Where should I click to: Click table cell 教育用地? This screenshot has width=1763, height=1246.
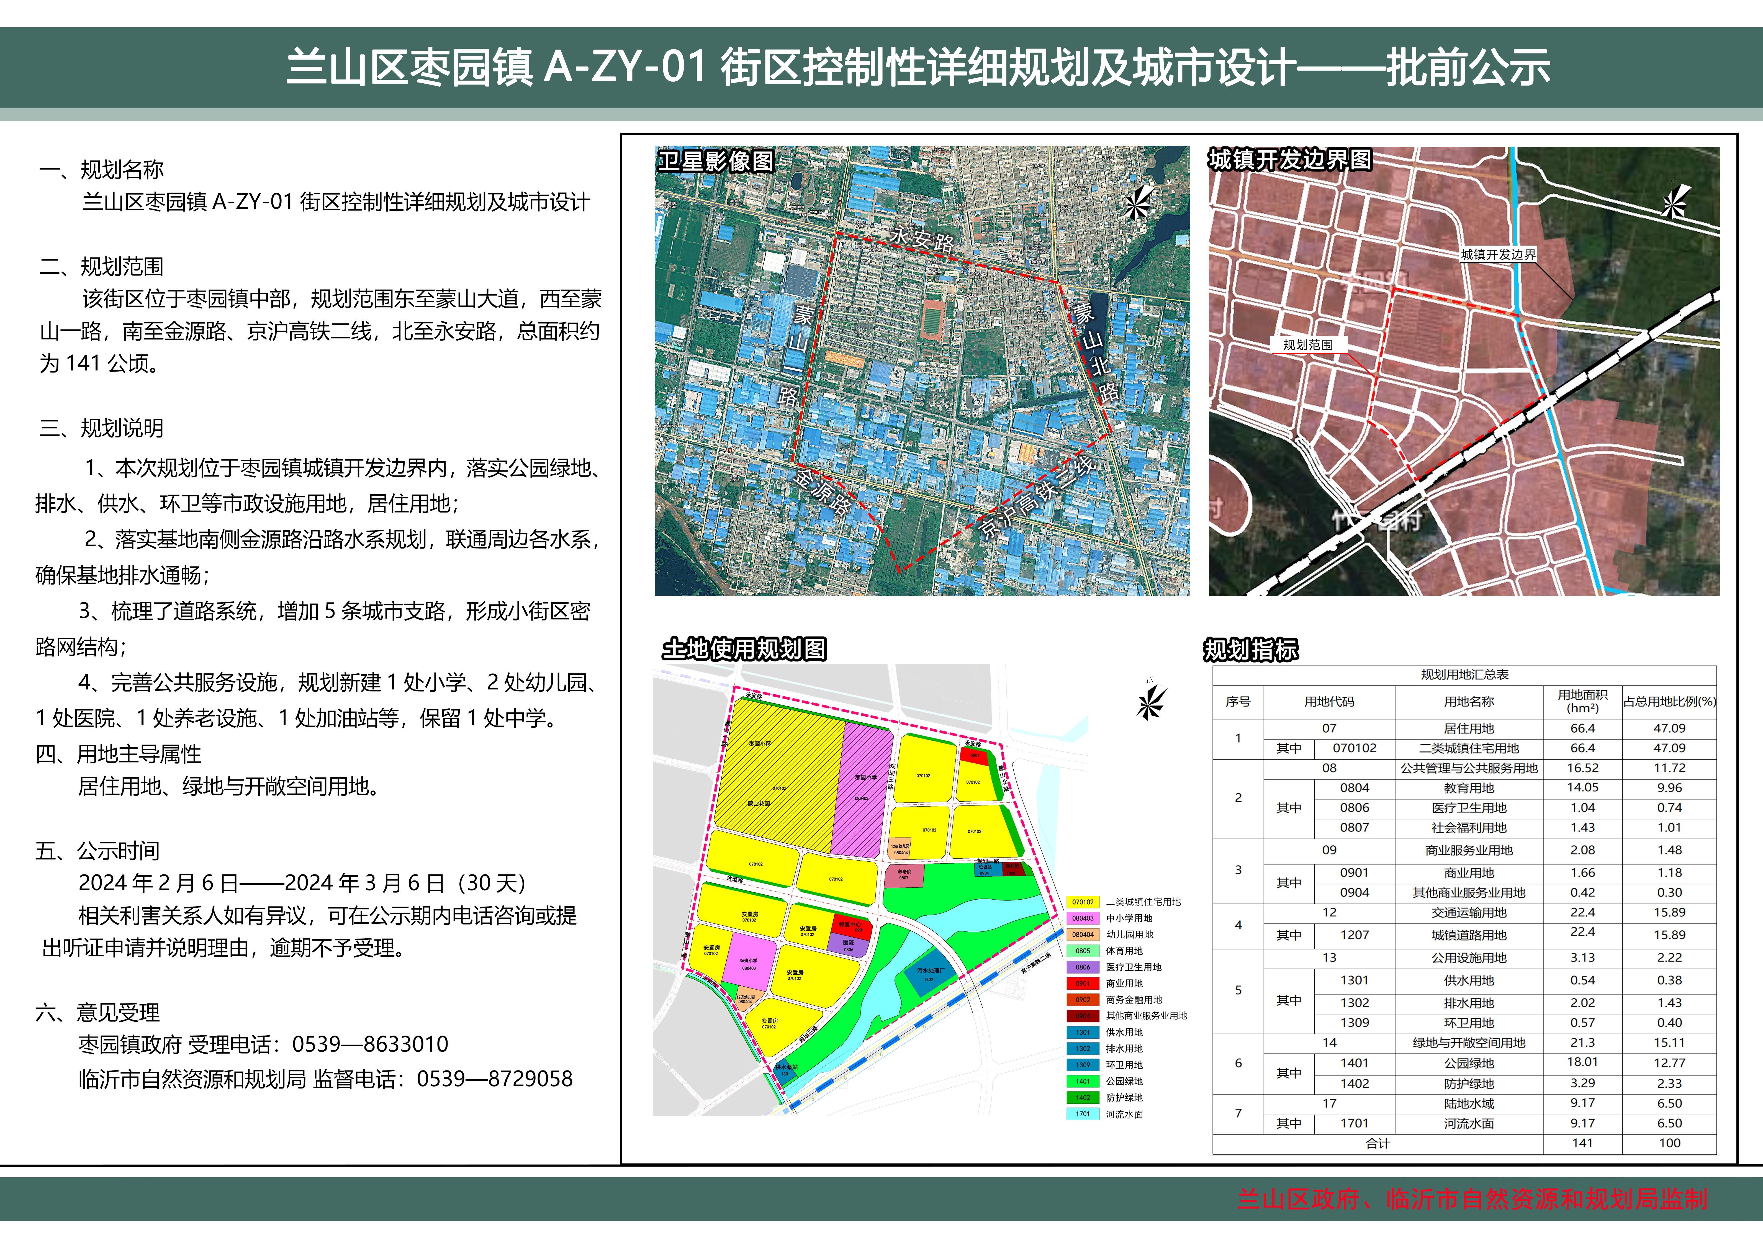[1469, 789]
